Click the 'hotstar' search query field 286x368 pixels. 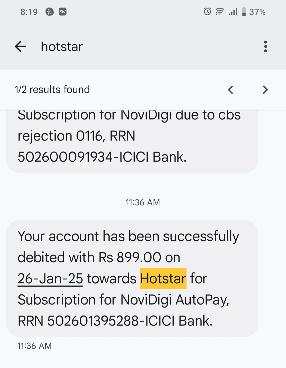click(62, 47)
